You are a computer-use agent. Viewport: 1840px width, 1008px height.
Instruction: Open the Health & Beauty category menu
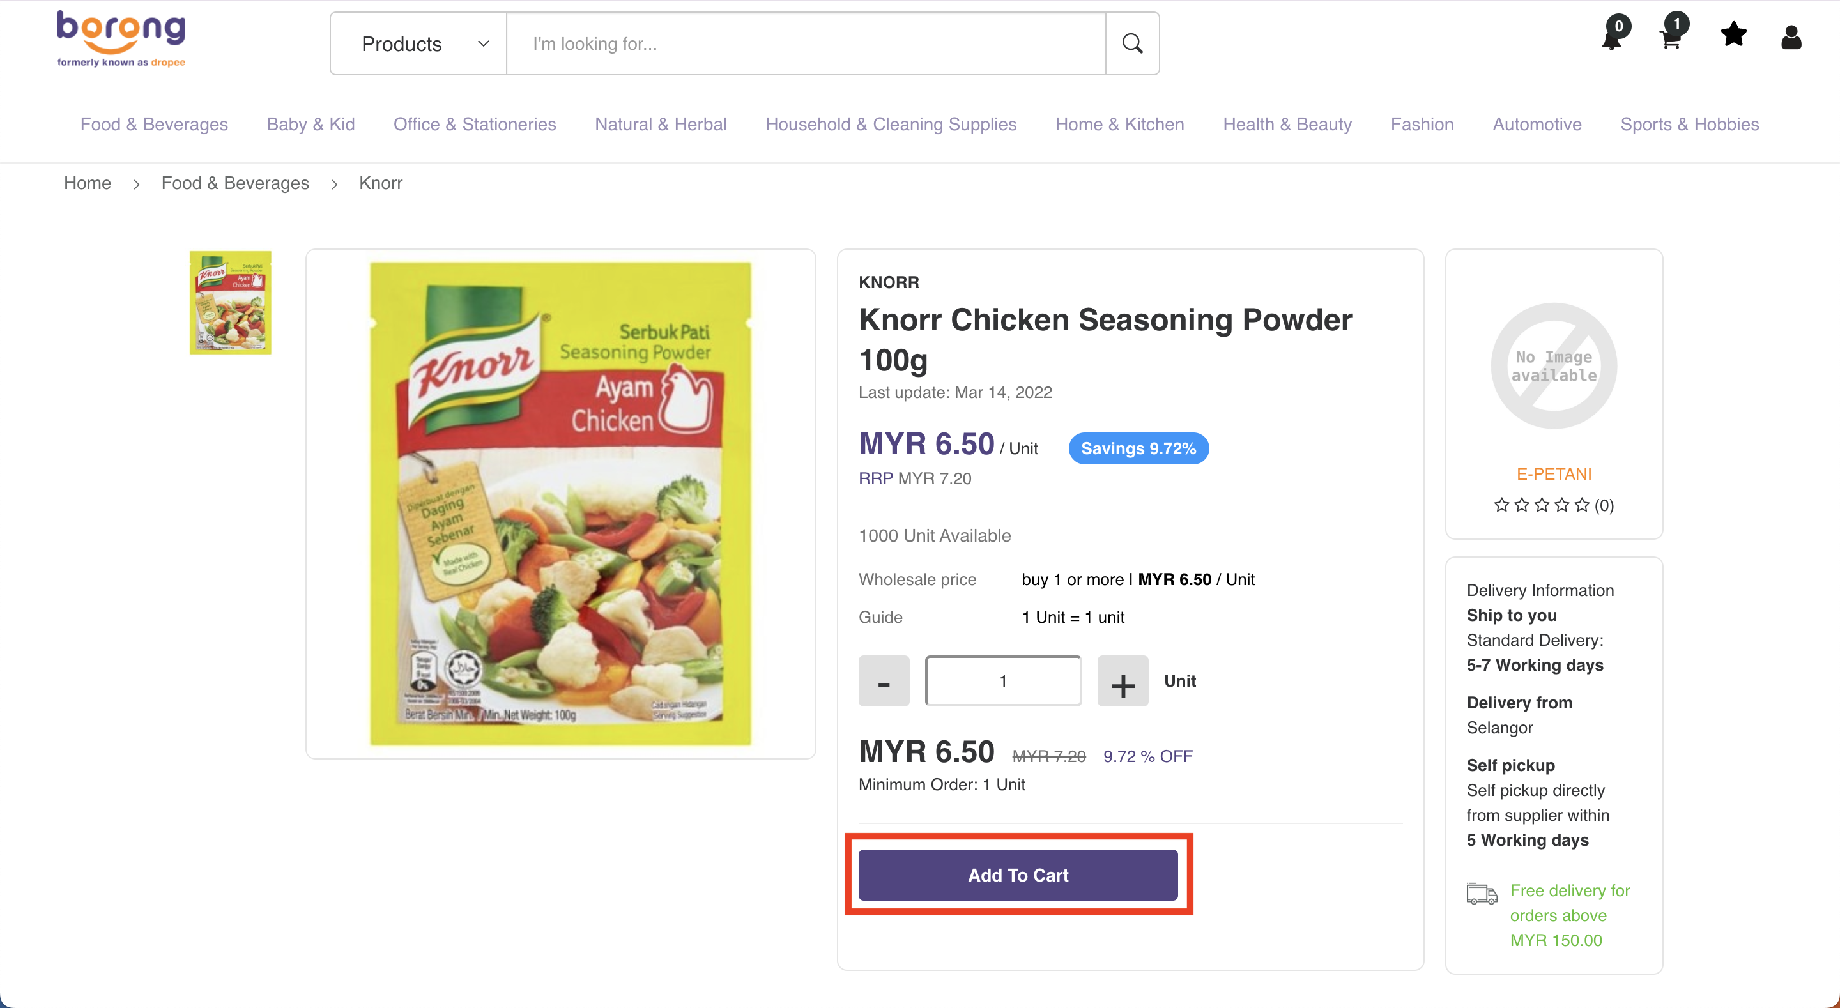tap(1287, 125)
